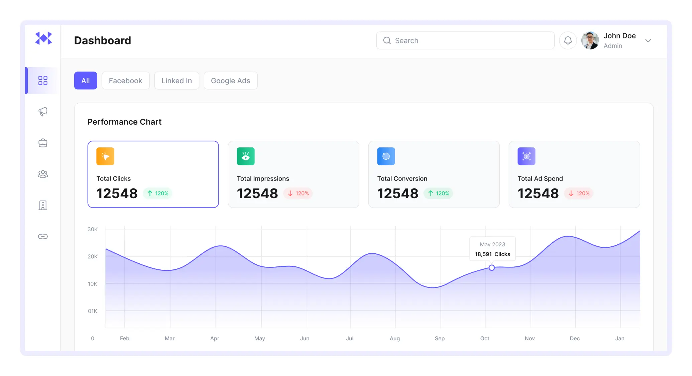Switch to the Linked In filter
This screenshot has width=692, height=376.
click(x=177, y=81)
